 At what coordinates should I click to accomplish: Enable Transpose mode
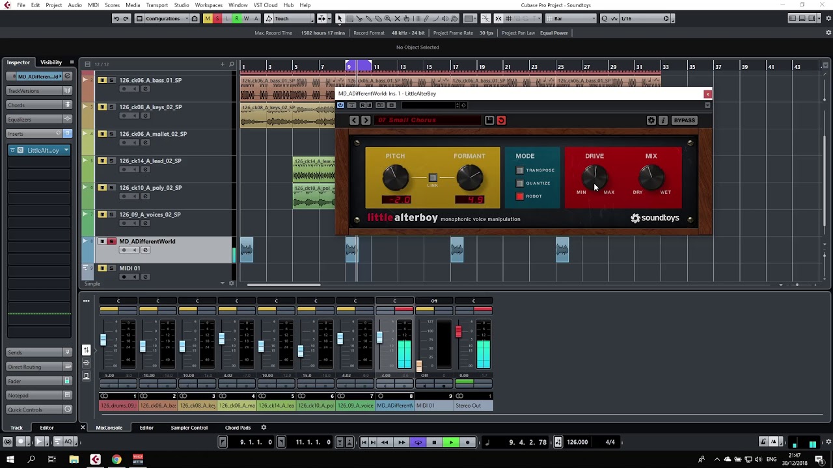pyautogui.click(x=519, y=170)
